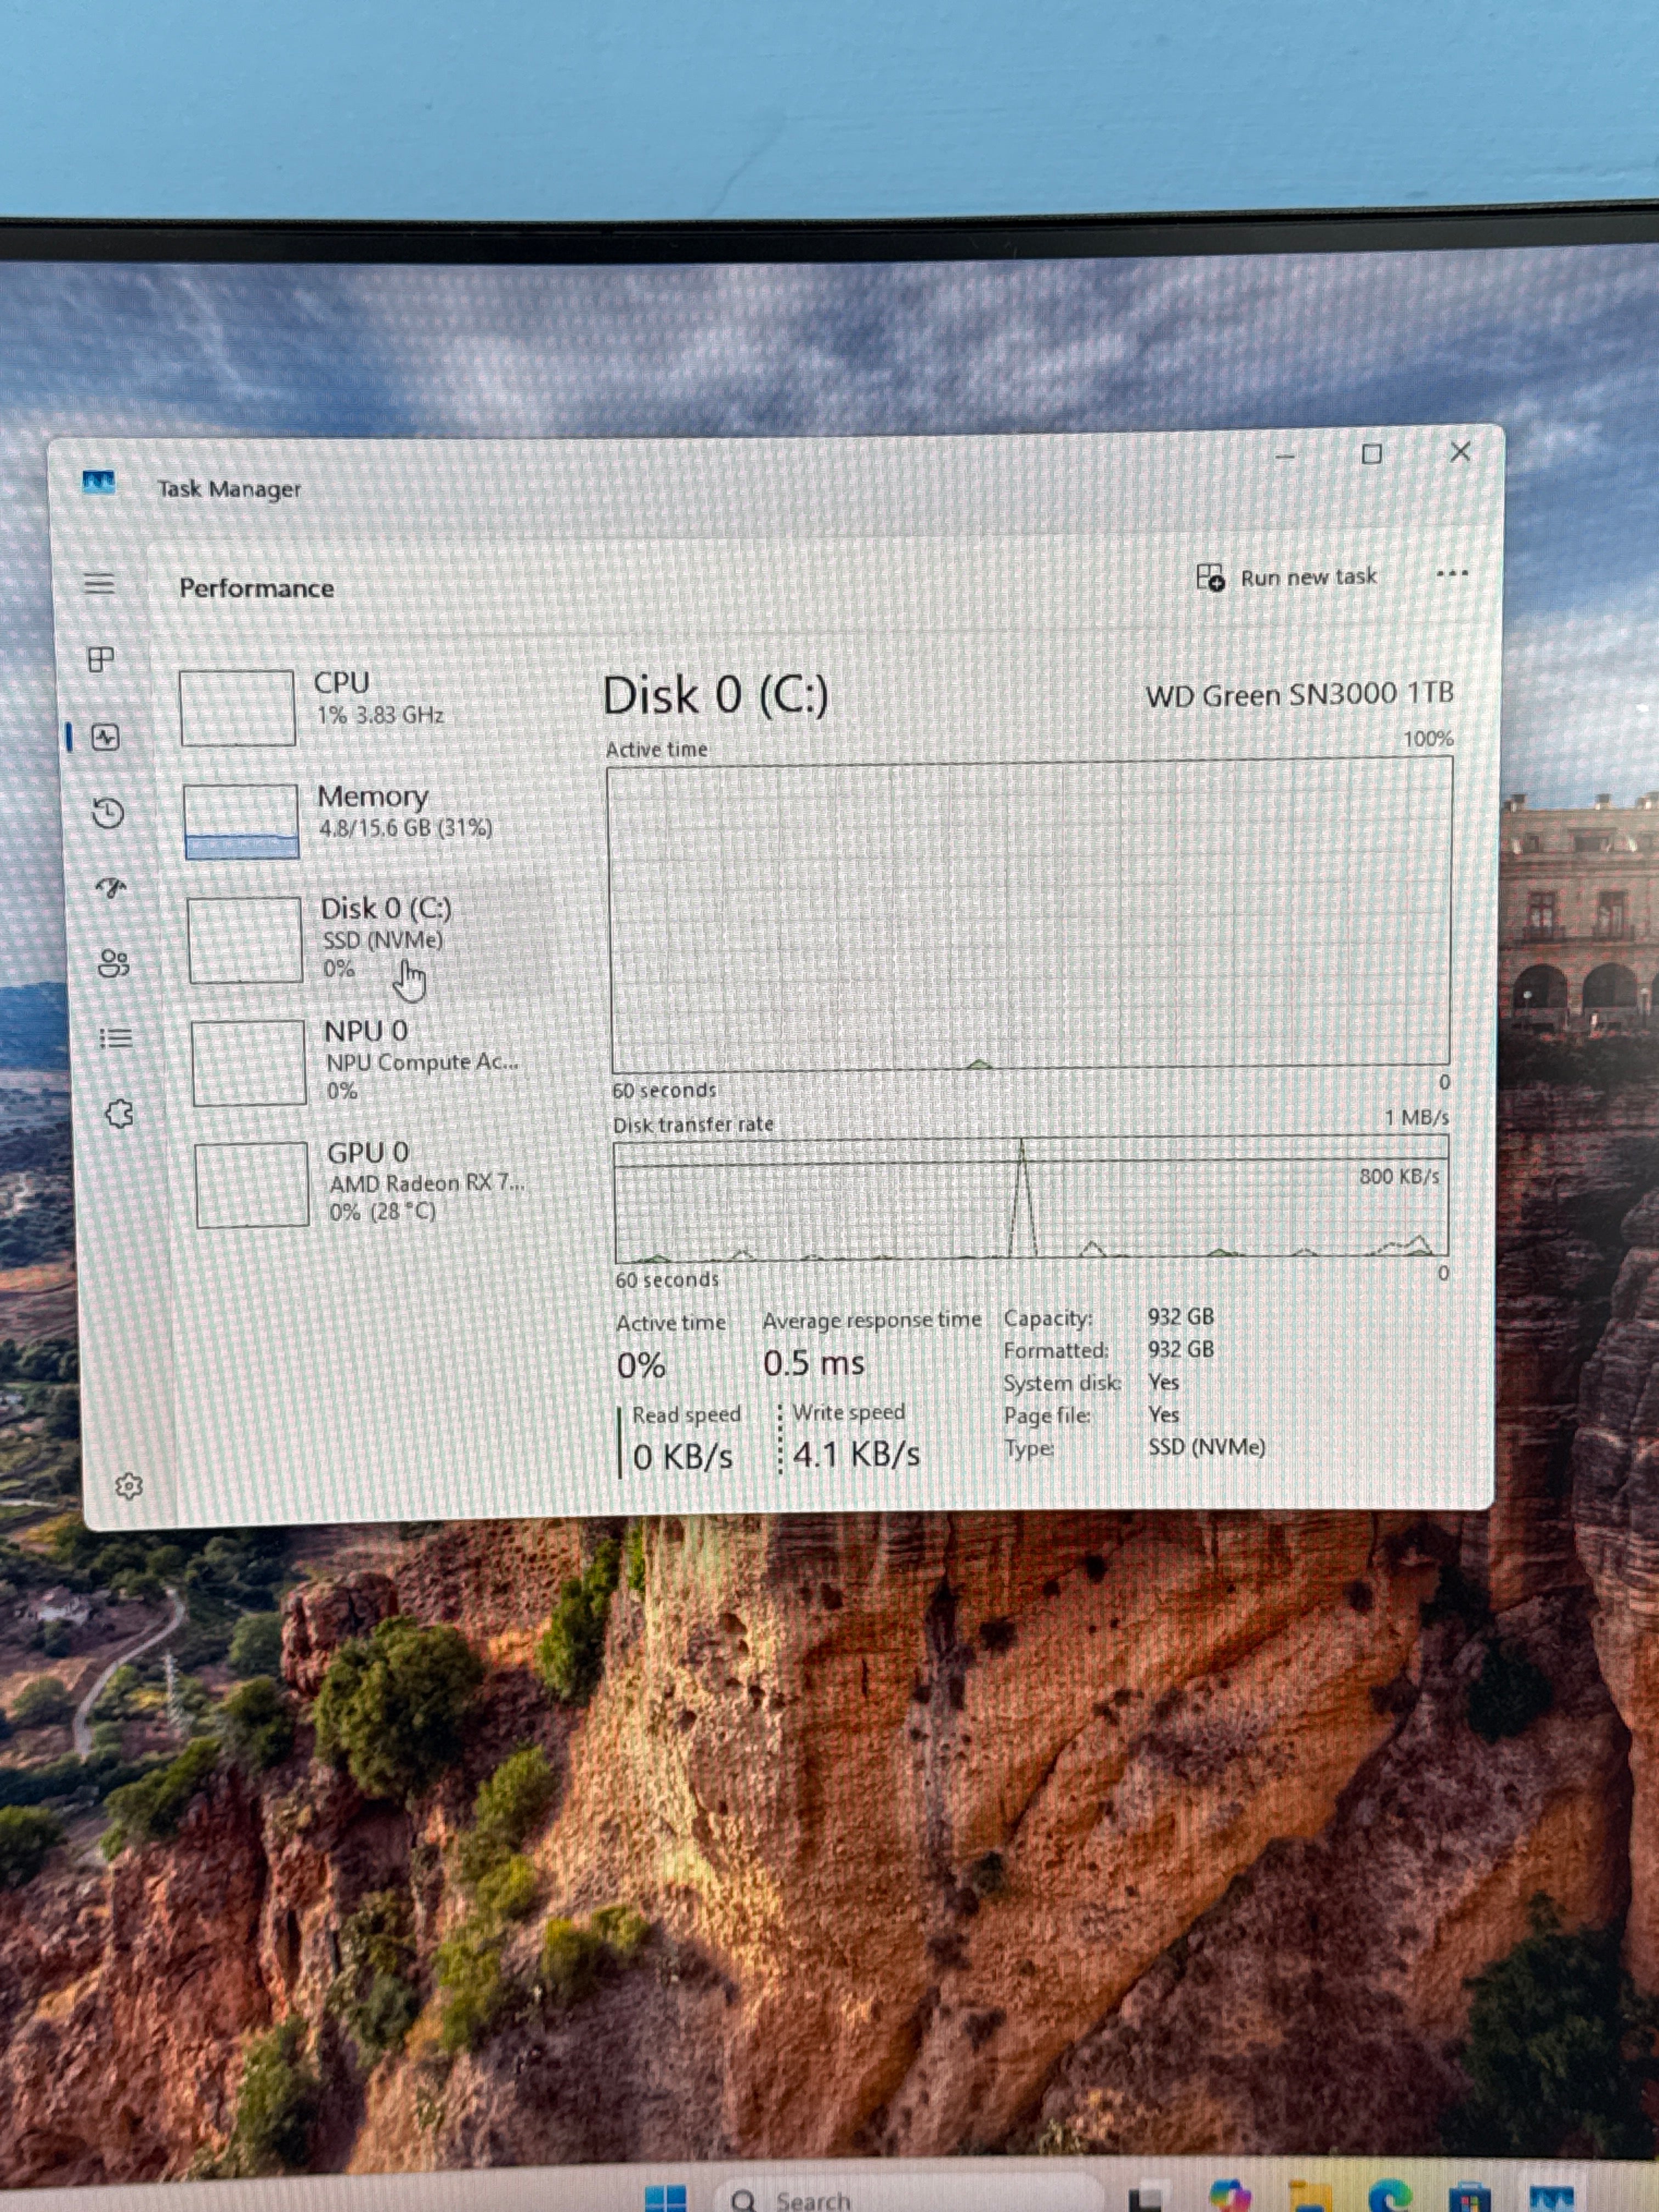
Task: Click the Disk transfer rate graph
Action: (x=1031, y=1198)
